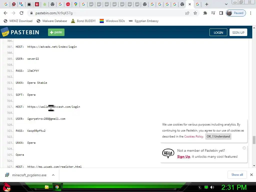Screen dimensions: 256x192
Task: Open the media controls icon
Action: click(x=213, y=13)
